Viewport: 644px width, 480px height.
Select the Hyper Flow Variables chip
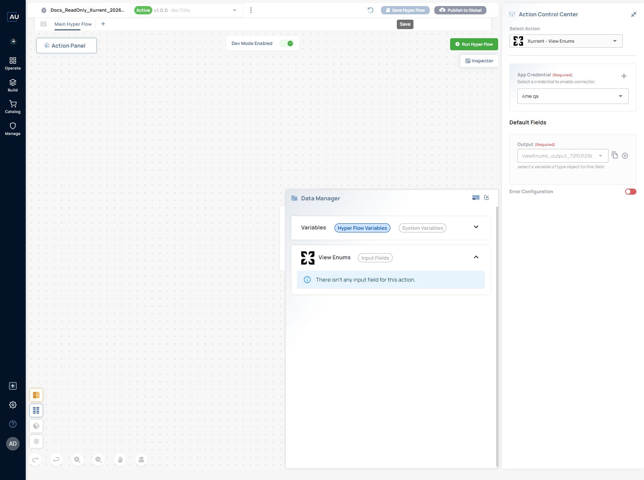coord(362,228)
